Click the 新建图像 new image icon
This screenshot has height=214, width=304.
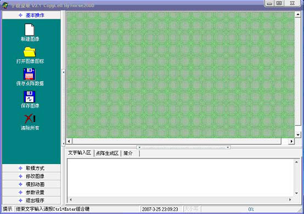click(x=30, y=30)
